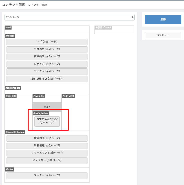
Task: Click the #header section label
Action: 10,36
